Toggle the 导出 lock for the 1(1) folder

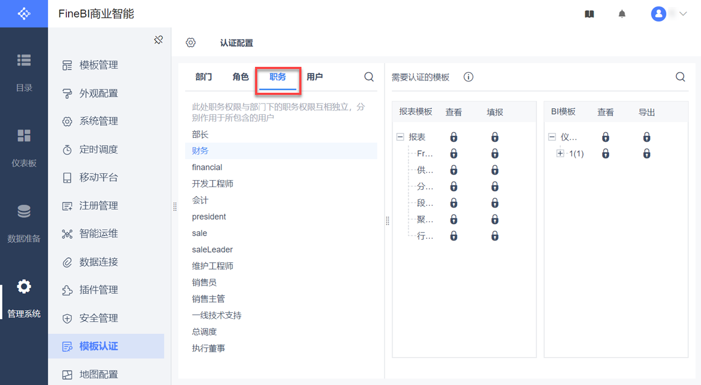[647, 154]
